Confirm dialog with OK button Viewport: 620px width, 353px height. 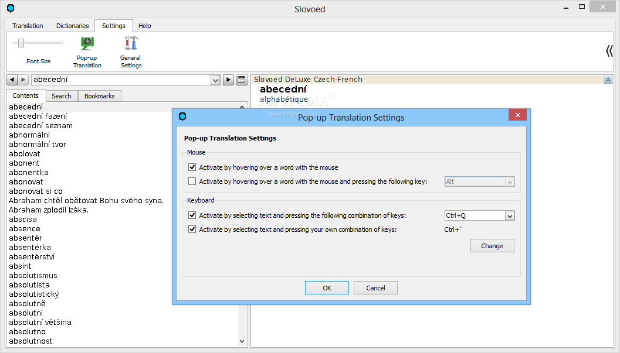(327, 288)
